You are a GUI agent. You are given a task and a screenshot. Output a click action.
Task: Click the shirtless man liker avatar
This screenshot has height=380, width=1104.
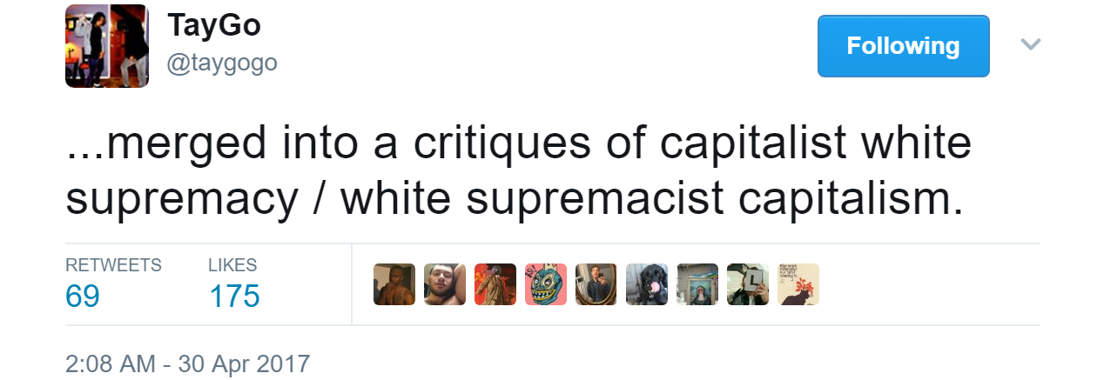click(x=394, y=284)
